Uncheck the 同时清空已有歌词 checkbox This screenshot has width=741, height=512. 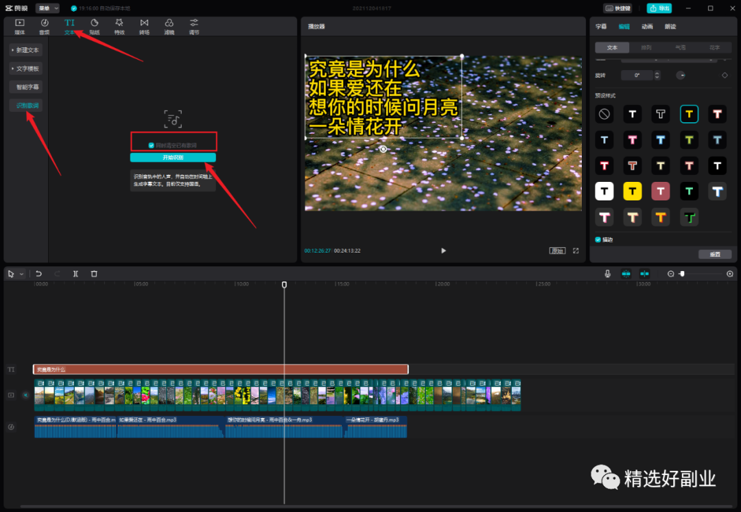click(152, 146)
